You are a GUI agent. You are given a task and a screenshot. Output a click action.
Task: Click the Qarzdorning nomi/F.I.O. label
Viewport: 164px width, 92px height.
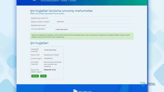39,18
